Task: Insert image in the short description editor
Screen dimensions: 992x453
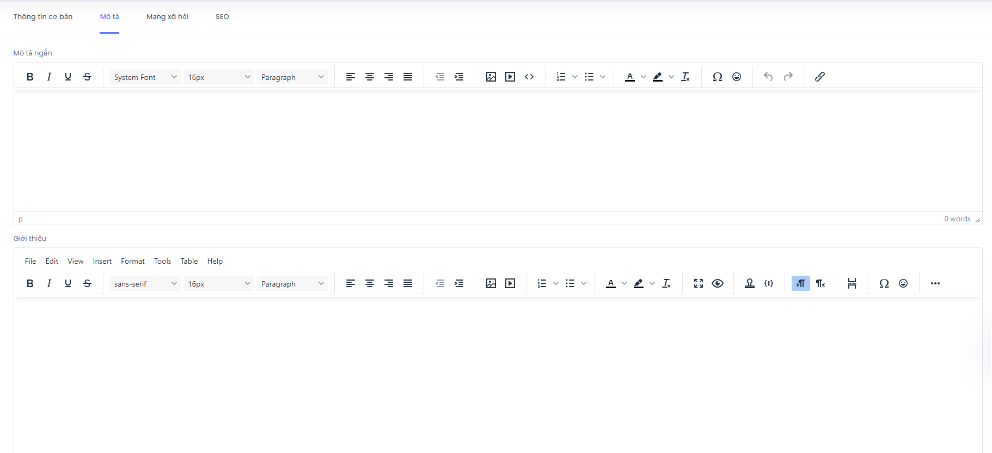Action: click(x=491, y=77)
